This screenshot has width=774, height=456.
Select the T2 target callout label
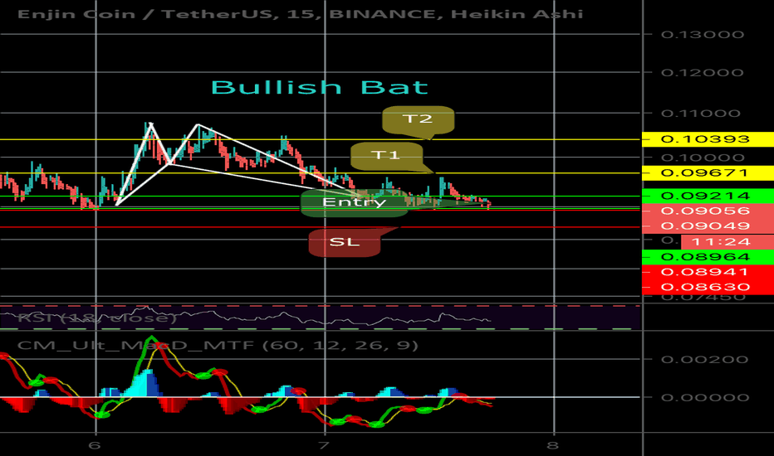[x=418, y=119]
